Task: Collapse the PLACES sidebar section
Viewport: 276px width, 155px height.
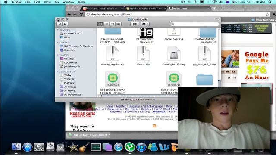Action: click(58, 55)
